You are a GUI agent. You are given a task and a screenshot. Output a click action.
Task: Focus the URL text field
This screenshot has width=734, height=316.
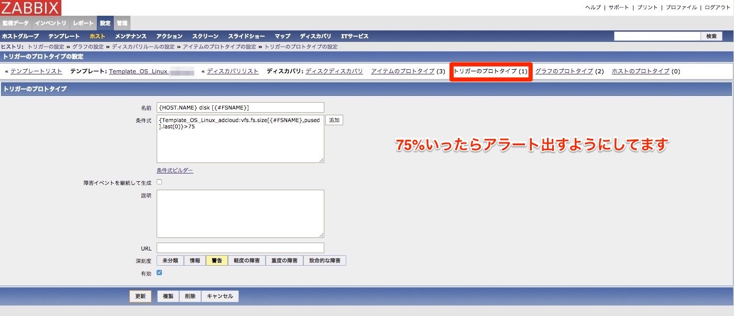pos(240,248)
